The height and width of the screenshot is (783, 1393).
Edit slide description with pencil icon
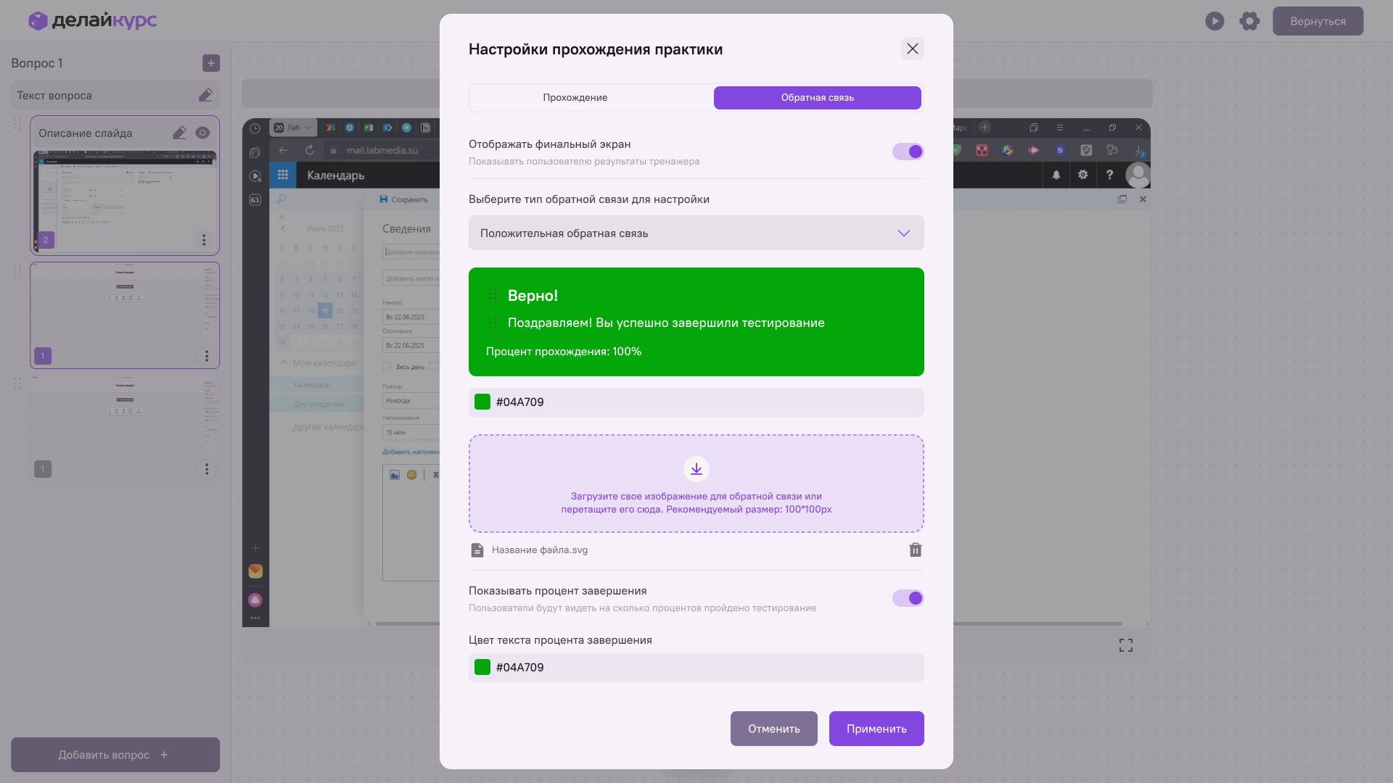(179, 133)
